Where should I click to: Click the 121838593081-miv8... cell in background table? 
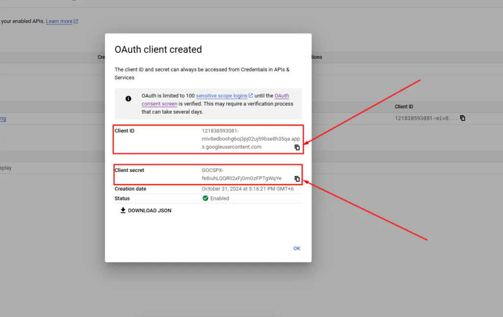pos(426,119)
